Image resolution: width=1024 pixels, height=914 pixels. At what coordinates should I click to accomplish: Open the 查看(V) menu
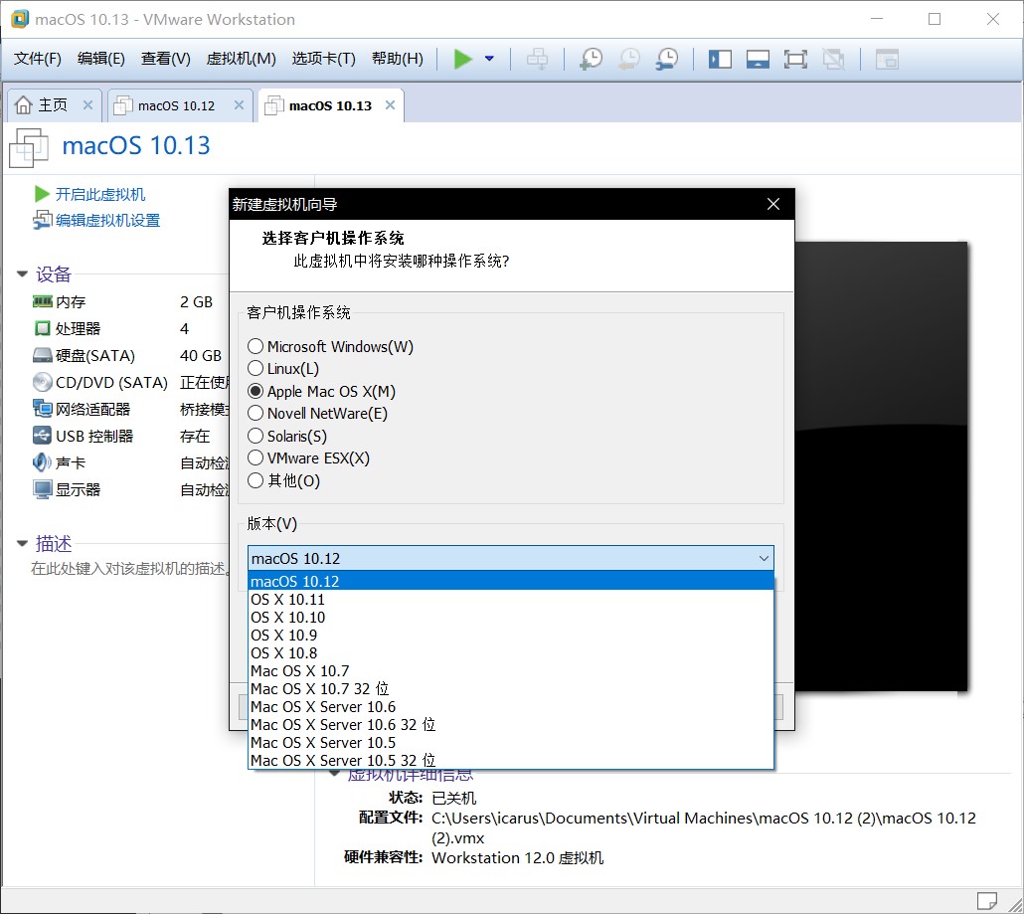165,59
